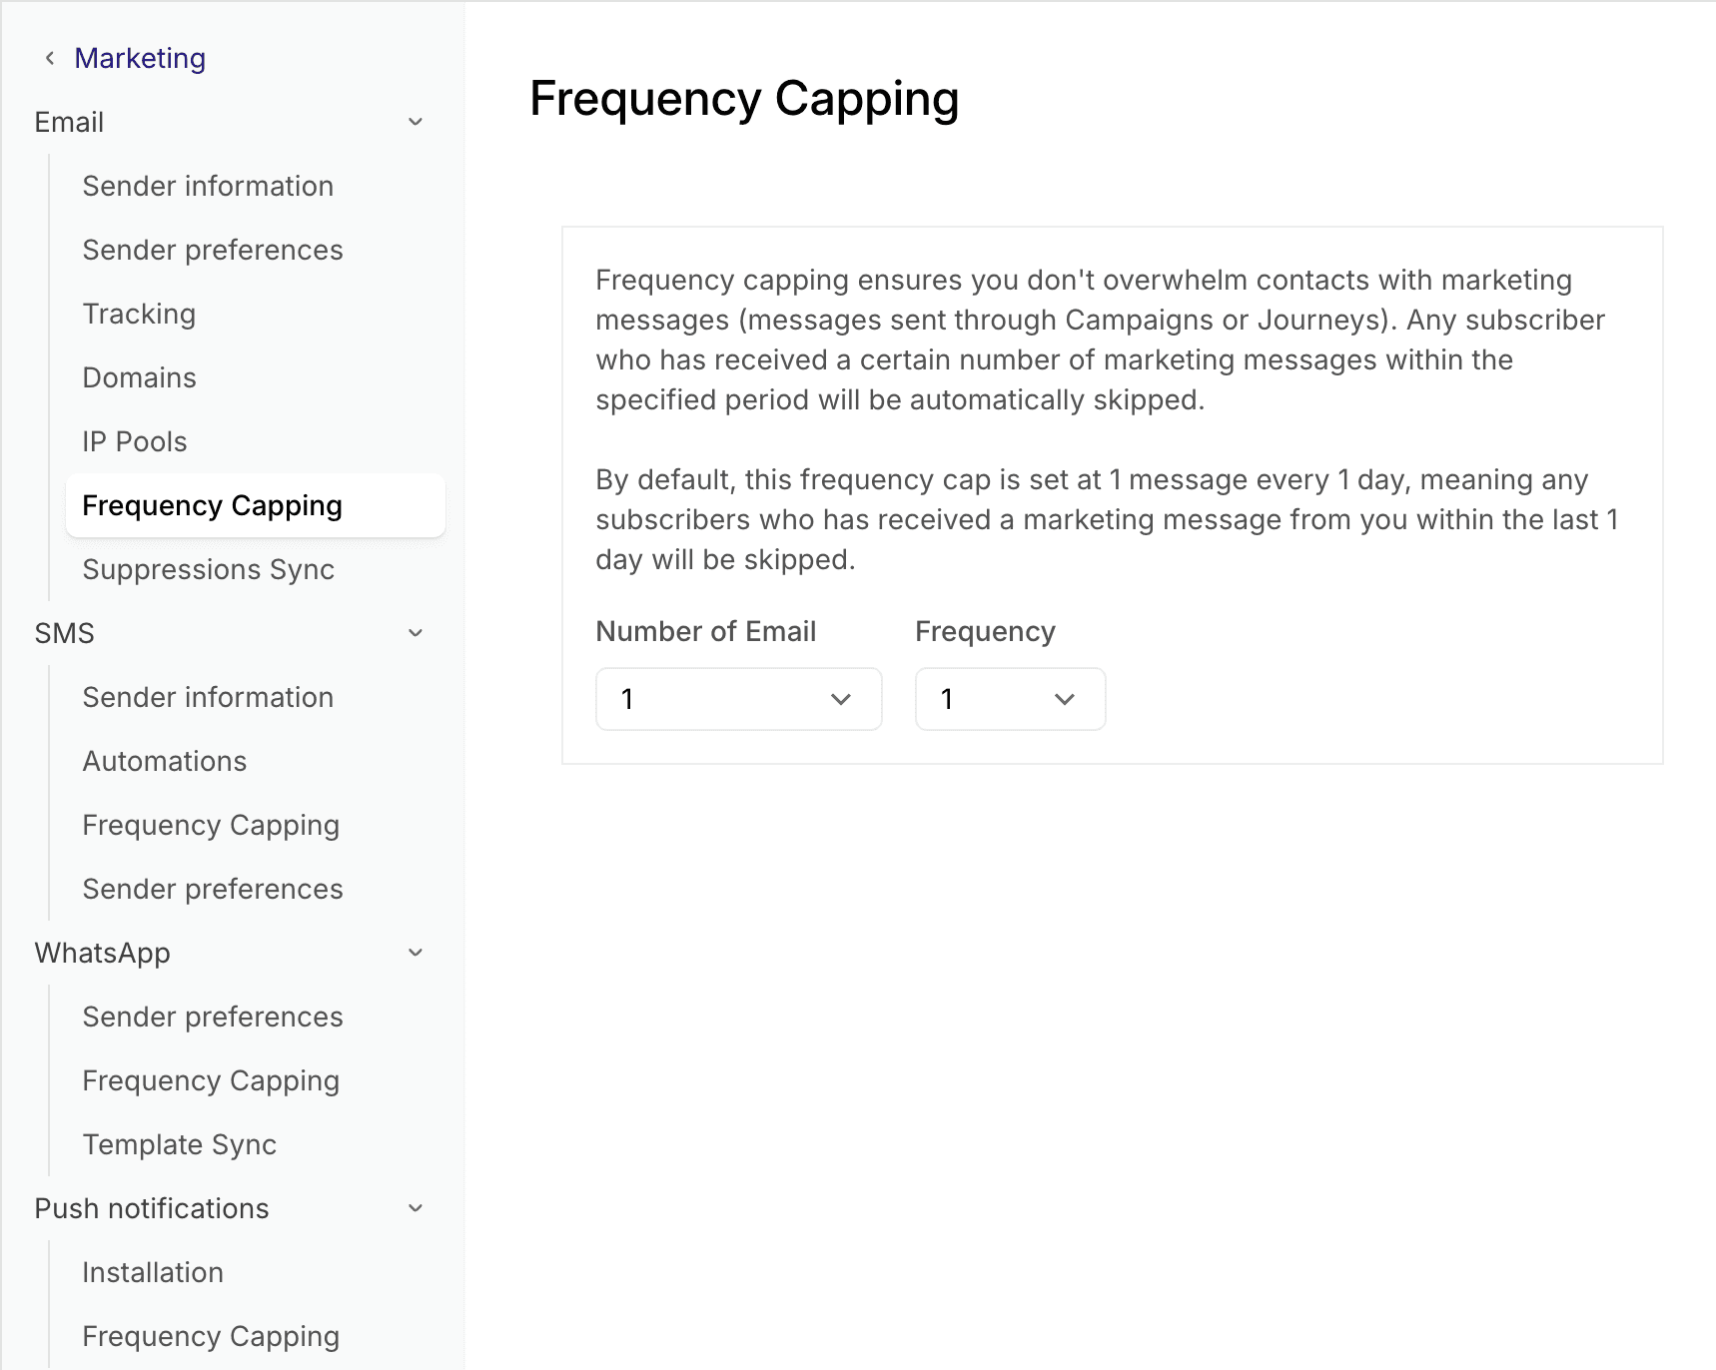Open SMS Automations page

(x=165, y=762)
